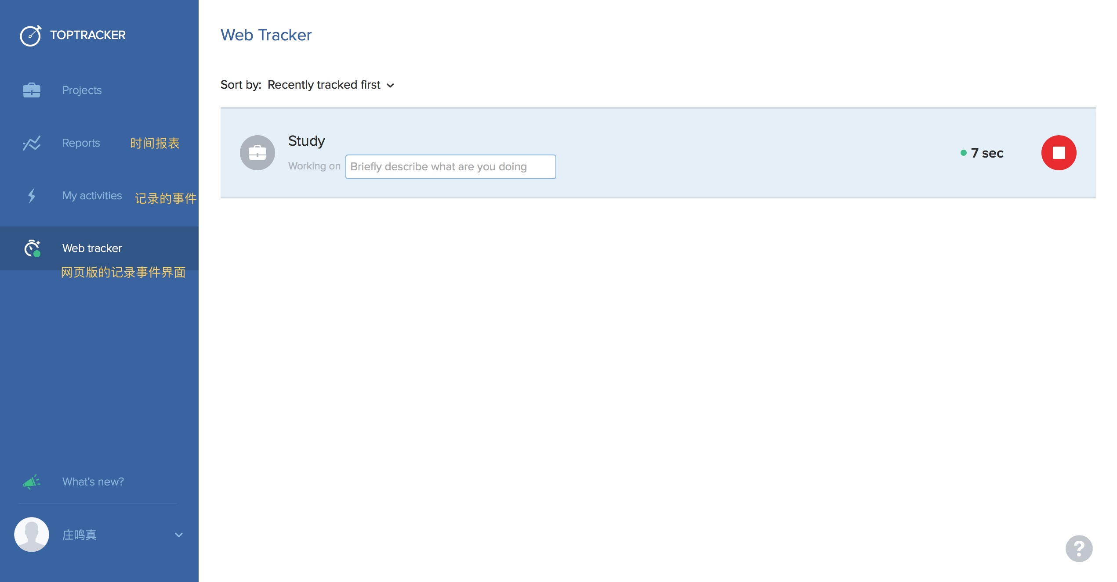Open the My activities page
1117x582 pixels.
click(x=92, y=196)
